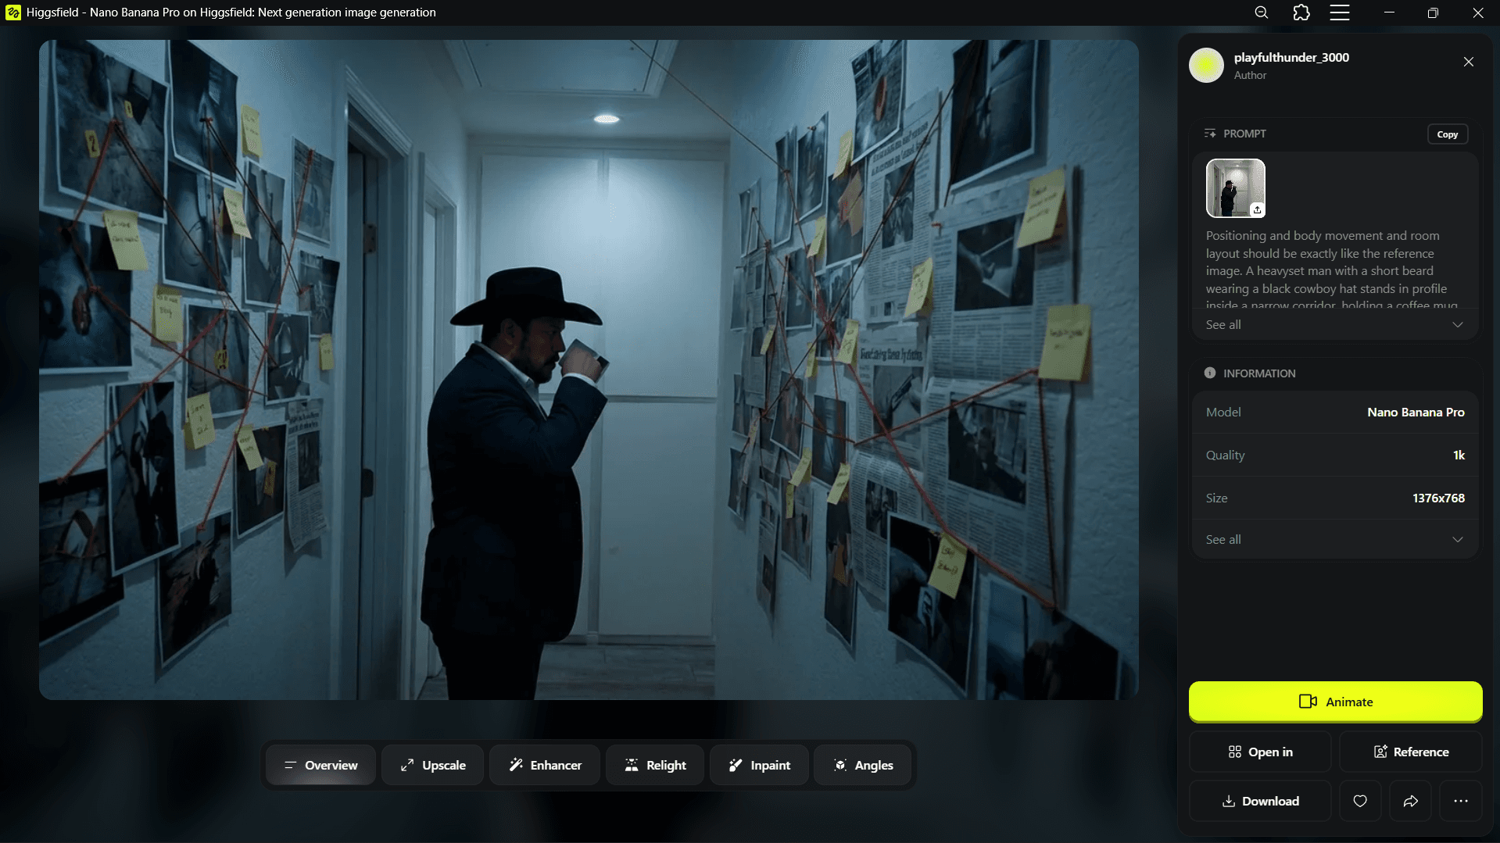
Task: Activate the Inpaint tool
Action: click(758, 765)
